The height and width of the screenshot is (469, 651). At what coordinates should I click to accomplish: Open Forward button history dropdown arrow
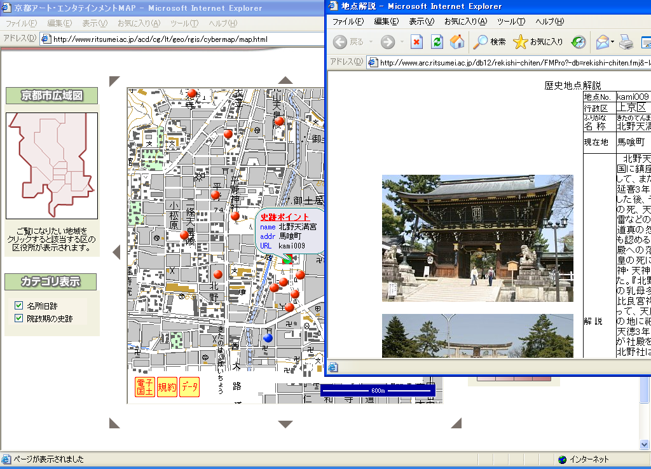click(402, 42)
